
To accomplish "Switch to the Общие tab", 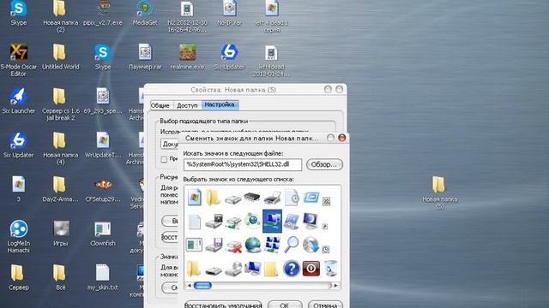I will [160, 105].
